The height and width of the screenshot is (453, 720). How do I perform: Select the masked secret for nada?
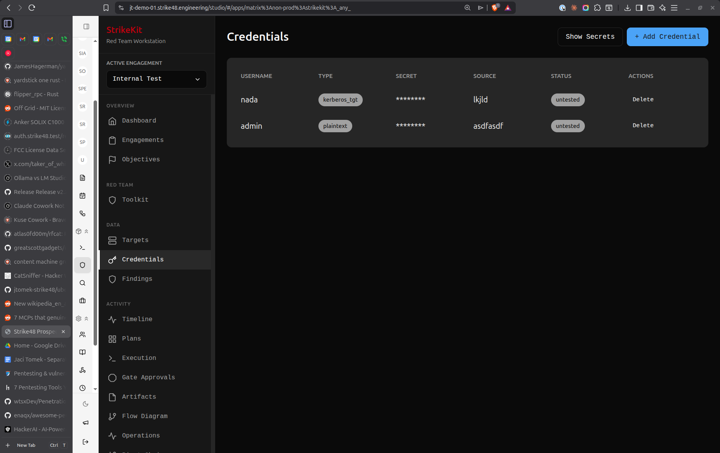pos(410,99)
